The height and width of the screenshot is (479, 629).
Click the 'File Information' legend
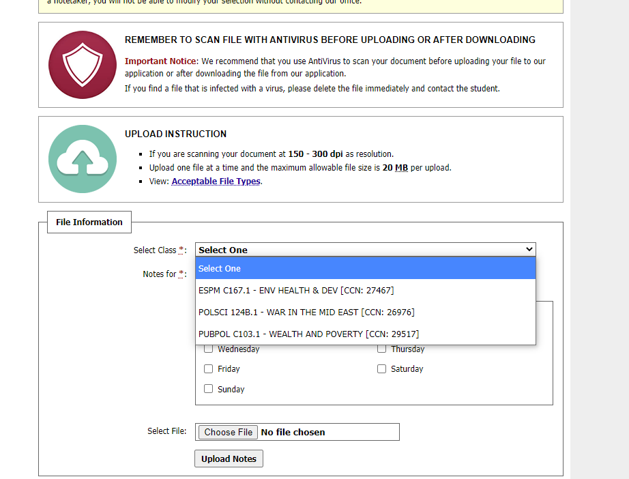point(89,222)
